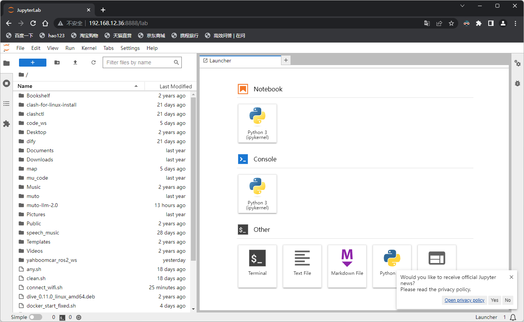Screen dimensions: 524x322
Task: Open the File Browser sidebar panel
Action: click(6, 63)
